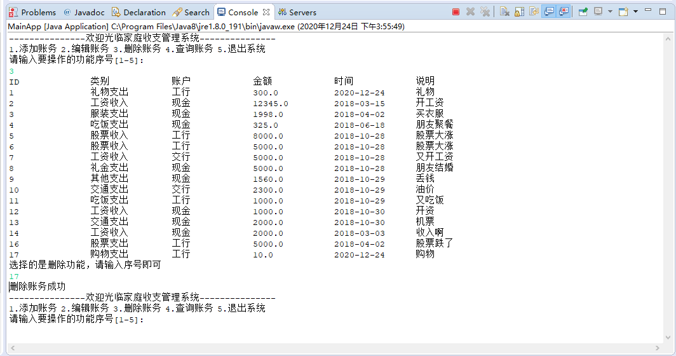
Task: Expand the Display Selected Console dropdown arrow
Action: [x=610, y=11]
